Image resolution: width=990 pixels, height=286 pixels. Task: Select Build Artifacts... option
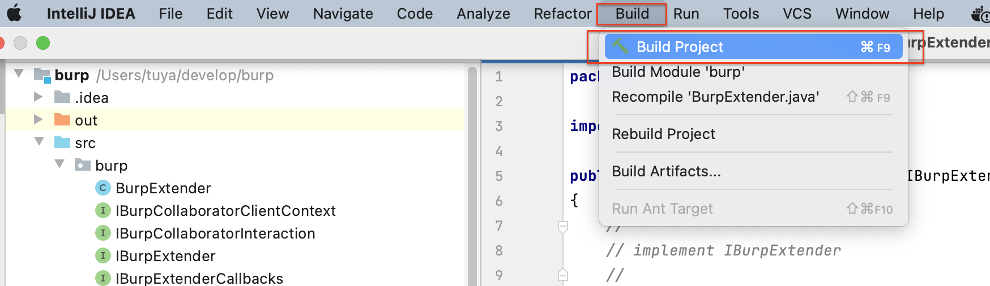pos(666,171)
